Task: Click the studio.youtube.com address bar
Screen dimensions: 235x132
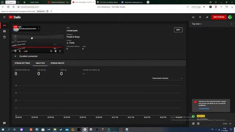Action: (30, 7)
